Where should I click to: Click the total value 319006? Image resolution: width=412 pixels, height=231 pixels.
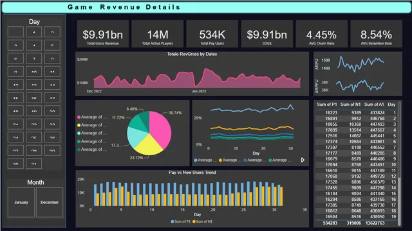pyautogui.click(x=353, y=223)
